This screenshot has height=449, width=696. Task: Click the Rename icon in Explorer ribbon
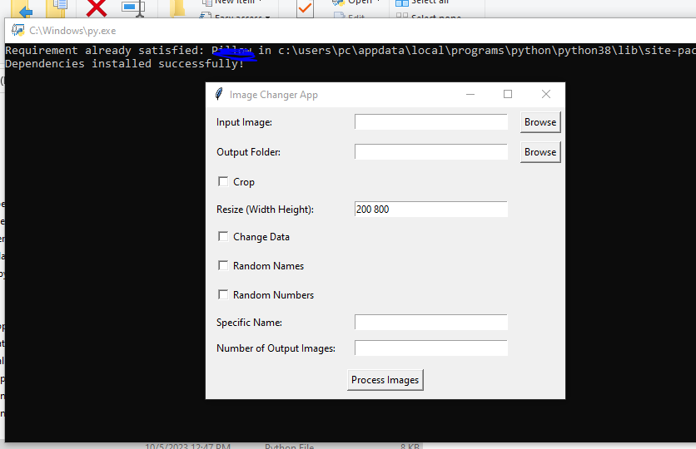pos(132,8)
